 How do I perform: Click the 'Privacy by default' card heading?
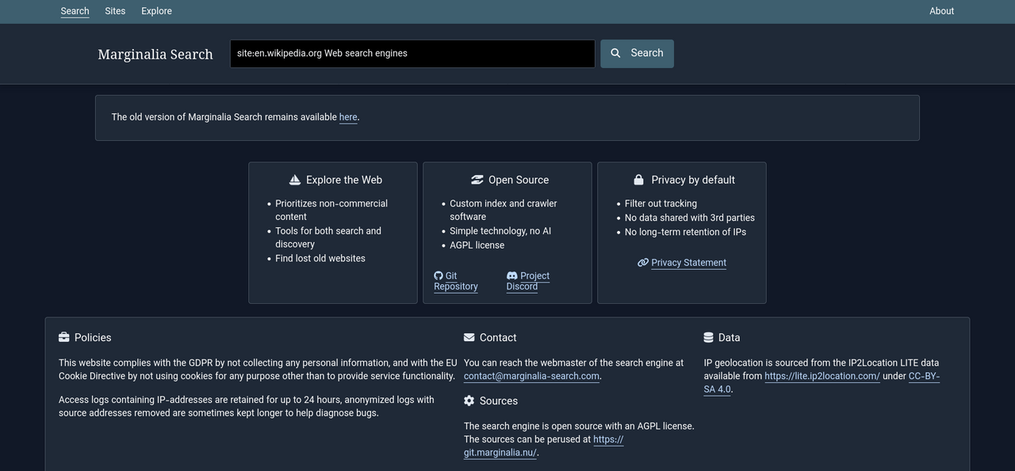click(x=693, y=180)
